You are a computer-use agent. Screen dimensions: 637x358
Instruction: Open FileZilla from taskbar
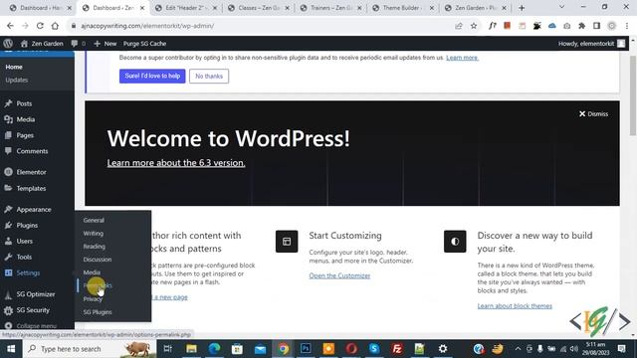point(397,349)
